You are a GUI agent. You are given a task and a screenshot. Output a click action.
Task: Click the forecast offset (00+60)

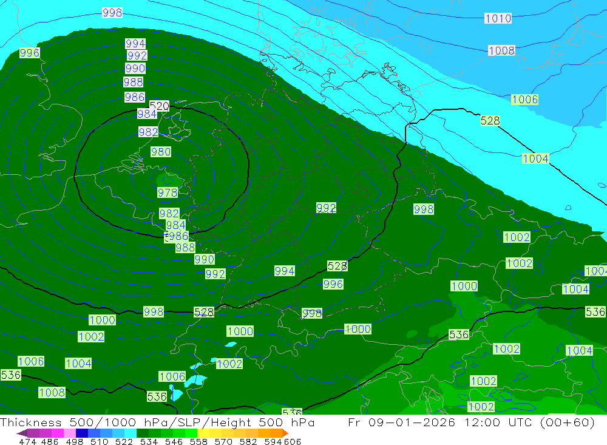pos(567,422)
